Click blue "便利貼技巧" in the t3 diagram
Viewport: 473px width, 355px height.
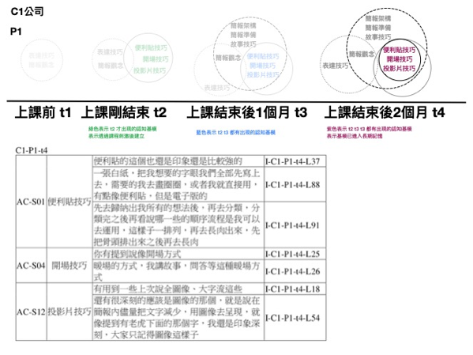pos(263,56)
